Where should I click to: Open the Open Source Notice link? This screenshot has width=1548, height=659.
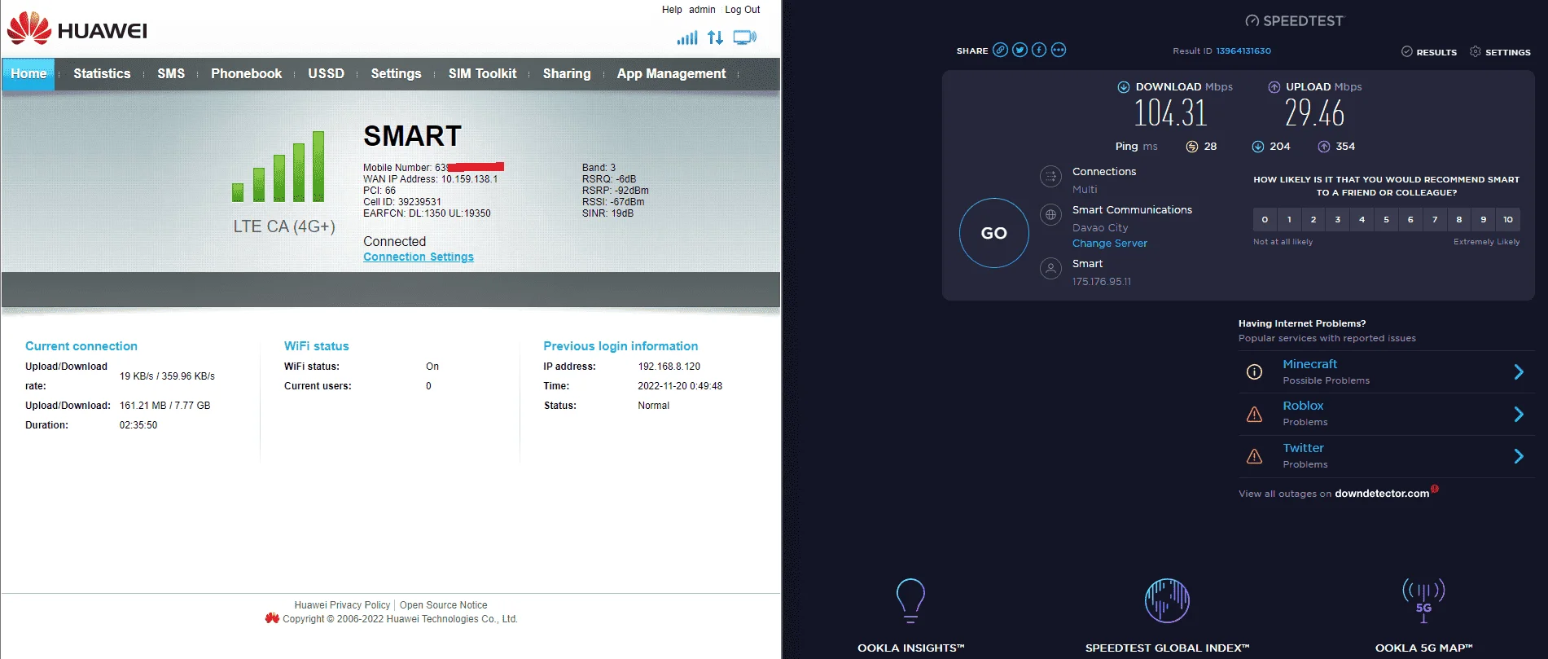[x=443, y=605]
